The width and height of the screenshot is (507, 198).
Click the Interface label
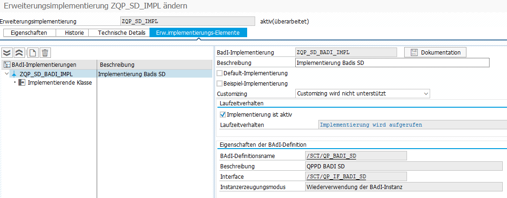tap(232, 176)
